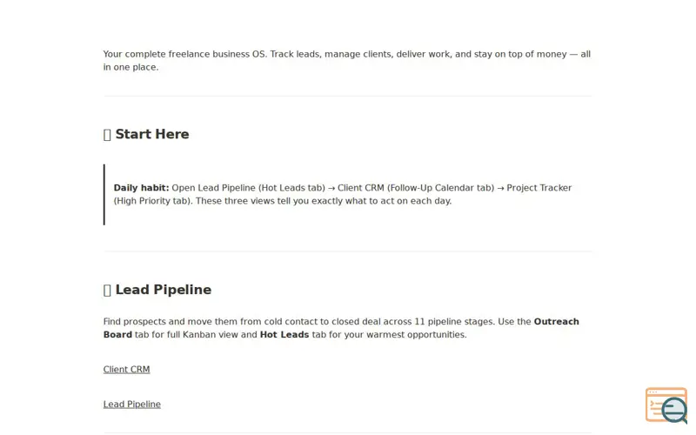Image resolution: width=696 pixels, height=435 pixels.
Task: Click the freelance business OS intro paragraph
Action: (346, 60)
